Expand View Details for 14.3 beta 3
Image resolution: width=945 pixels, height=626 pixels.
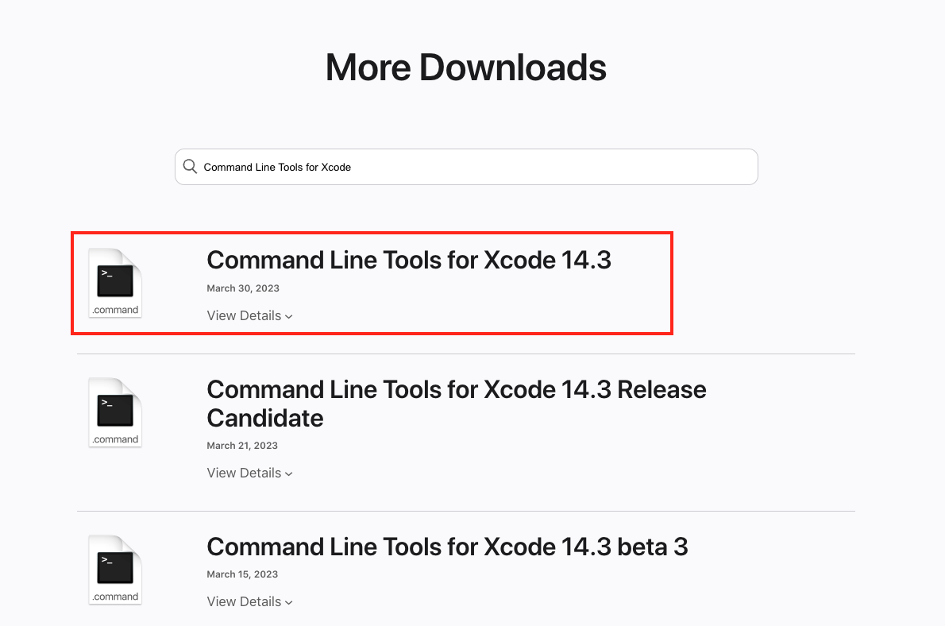(249, 601)
